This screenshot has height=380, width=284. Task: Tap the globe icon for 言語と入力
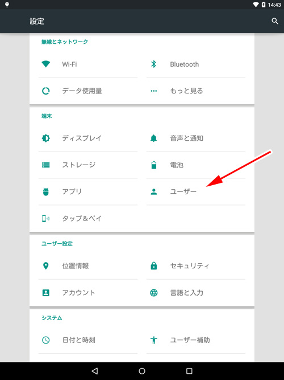coord(154,293)
